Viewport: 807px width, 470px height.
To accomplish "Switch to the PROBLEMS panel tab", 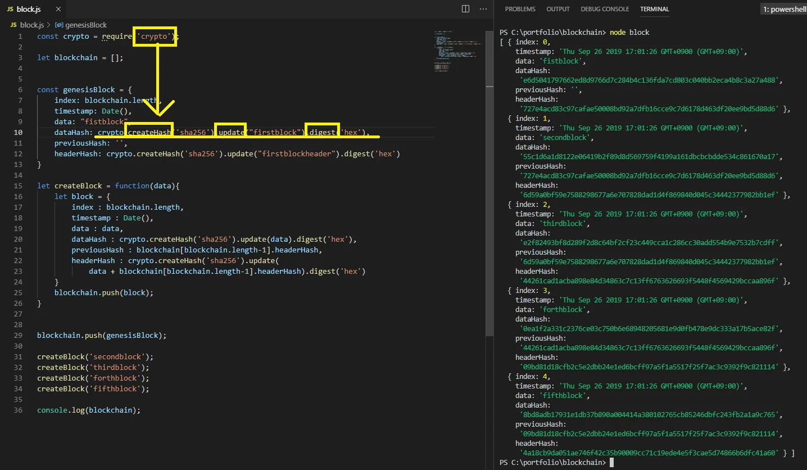I will tap(520, 9).
